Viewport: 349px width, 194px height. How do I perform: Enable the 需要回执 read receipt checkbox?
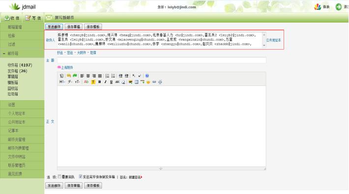coord(59,176)
